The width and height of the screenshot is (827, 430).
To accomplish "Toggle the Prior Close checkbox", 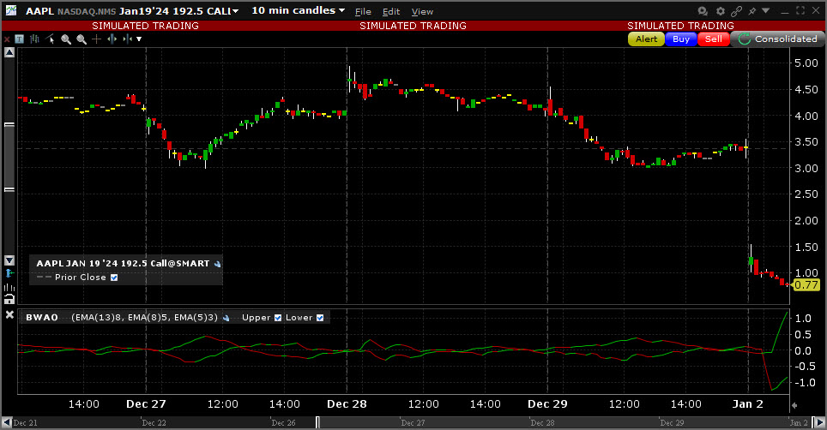I will [114, 278].
